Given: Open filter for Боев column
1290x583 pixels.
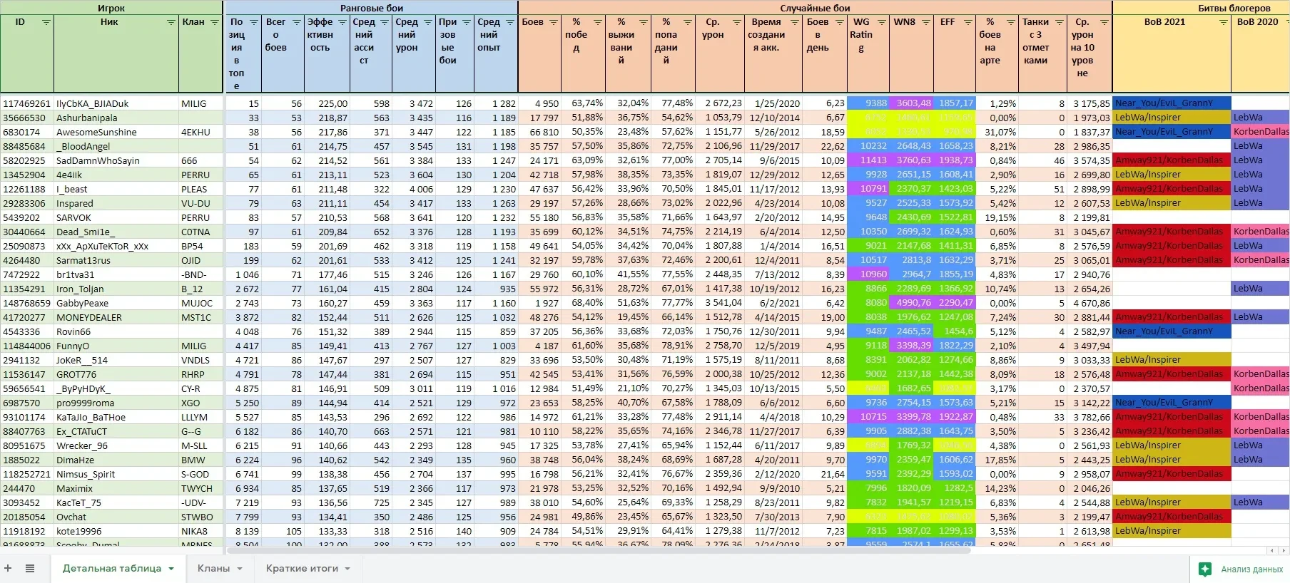Looking at the screenshot, I should pyautogui.click(x=554, y=22).
